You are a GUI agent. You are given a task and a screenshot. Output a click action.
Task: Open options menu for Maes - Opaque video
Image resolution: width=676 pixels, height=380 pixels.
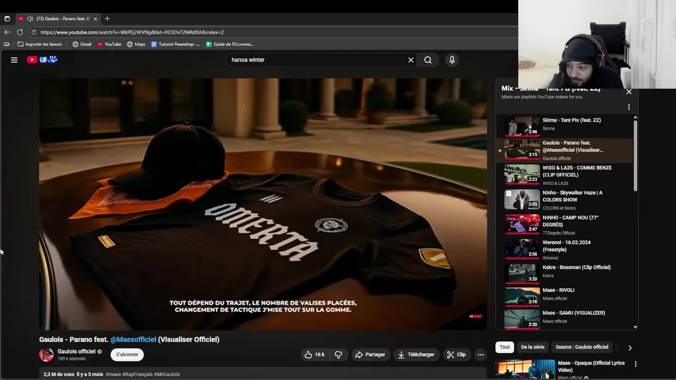coord(635,364)
